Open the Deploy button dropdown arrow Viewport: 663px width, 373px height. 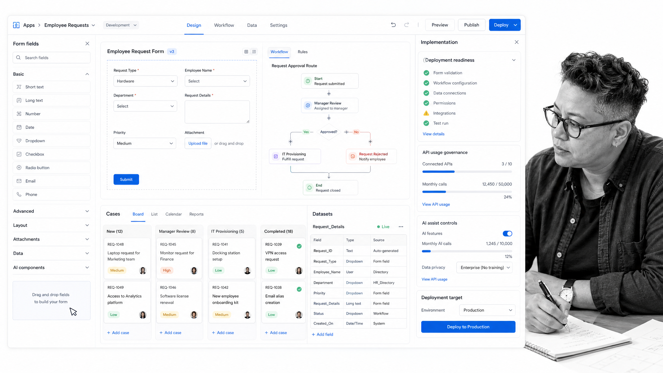pos(515,25)
